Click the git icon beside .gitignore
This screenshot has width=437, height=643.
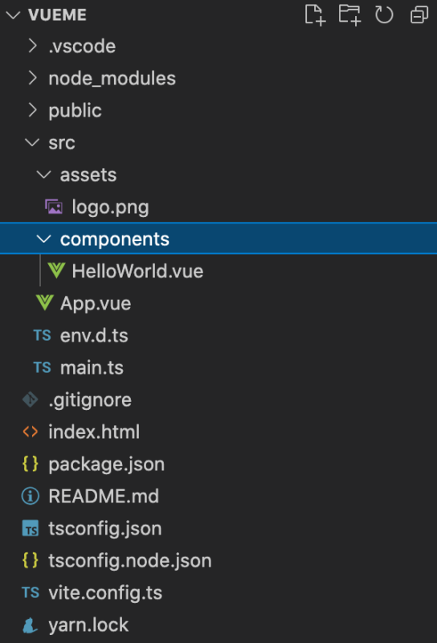point(31,399)
